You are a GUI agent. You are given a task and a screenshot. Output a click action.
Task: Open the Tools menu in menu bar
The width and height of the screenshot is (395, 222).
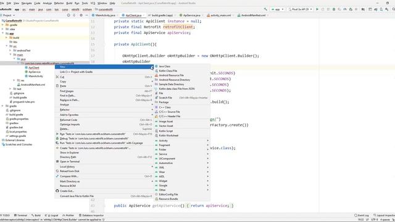point(85,3)
